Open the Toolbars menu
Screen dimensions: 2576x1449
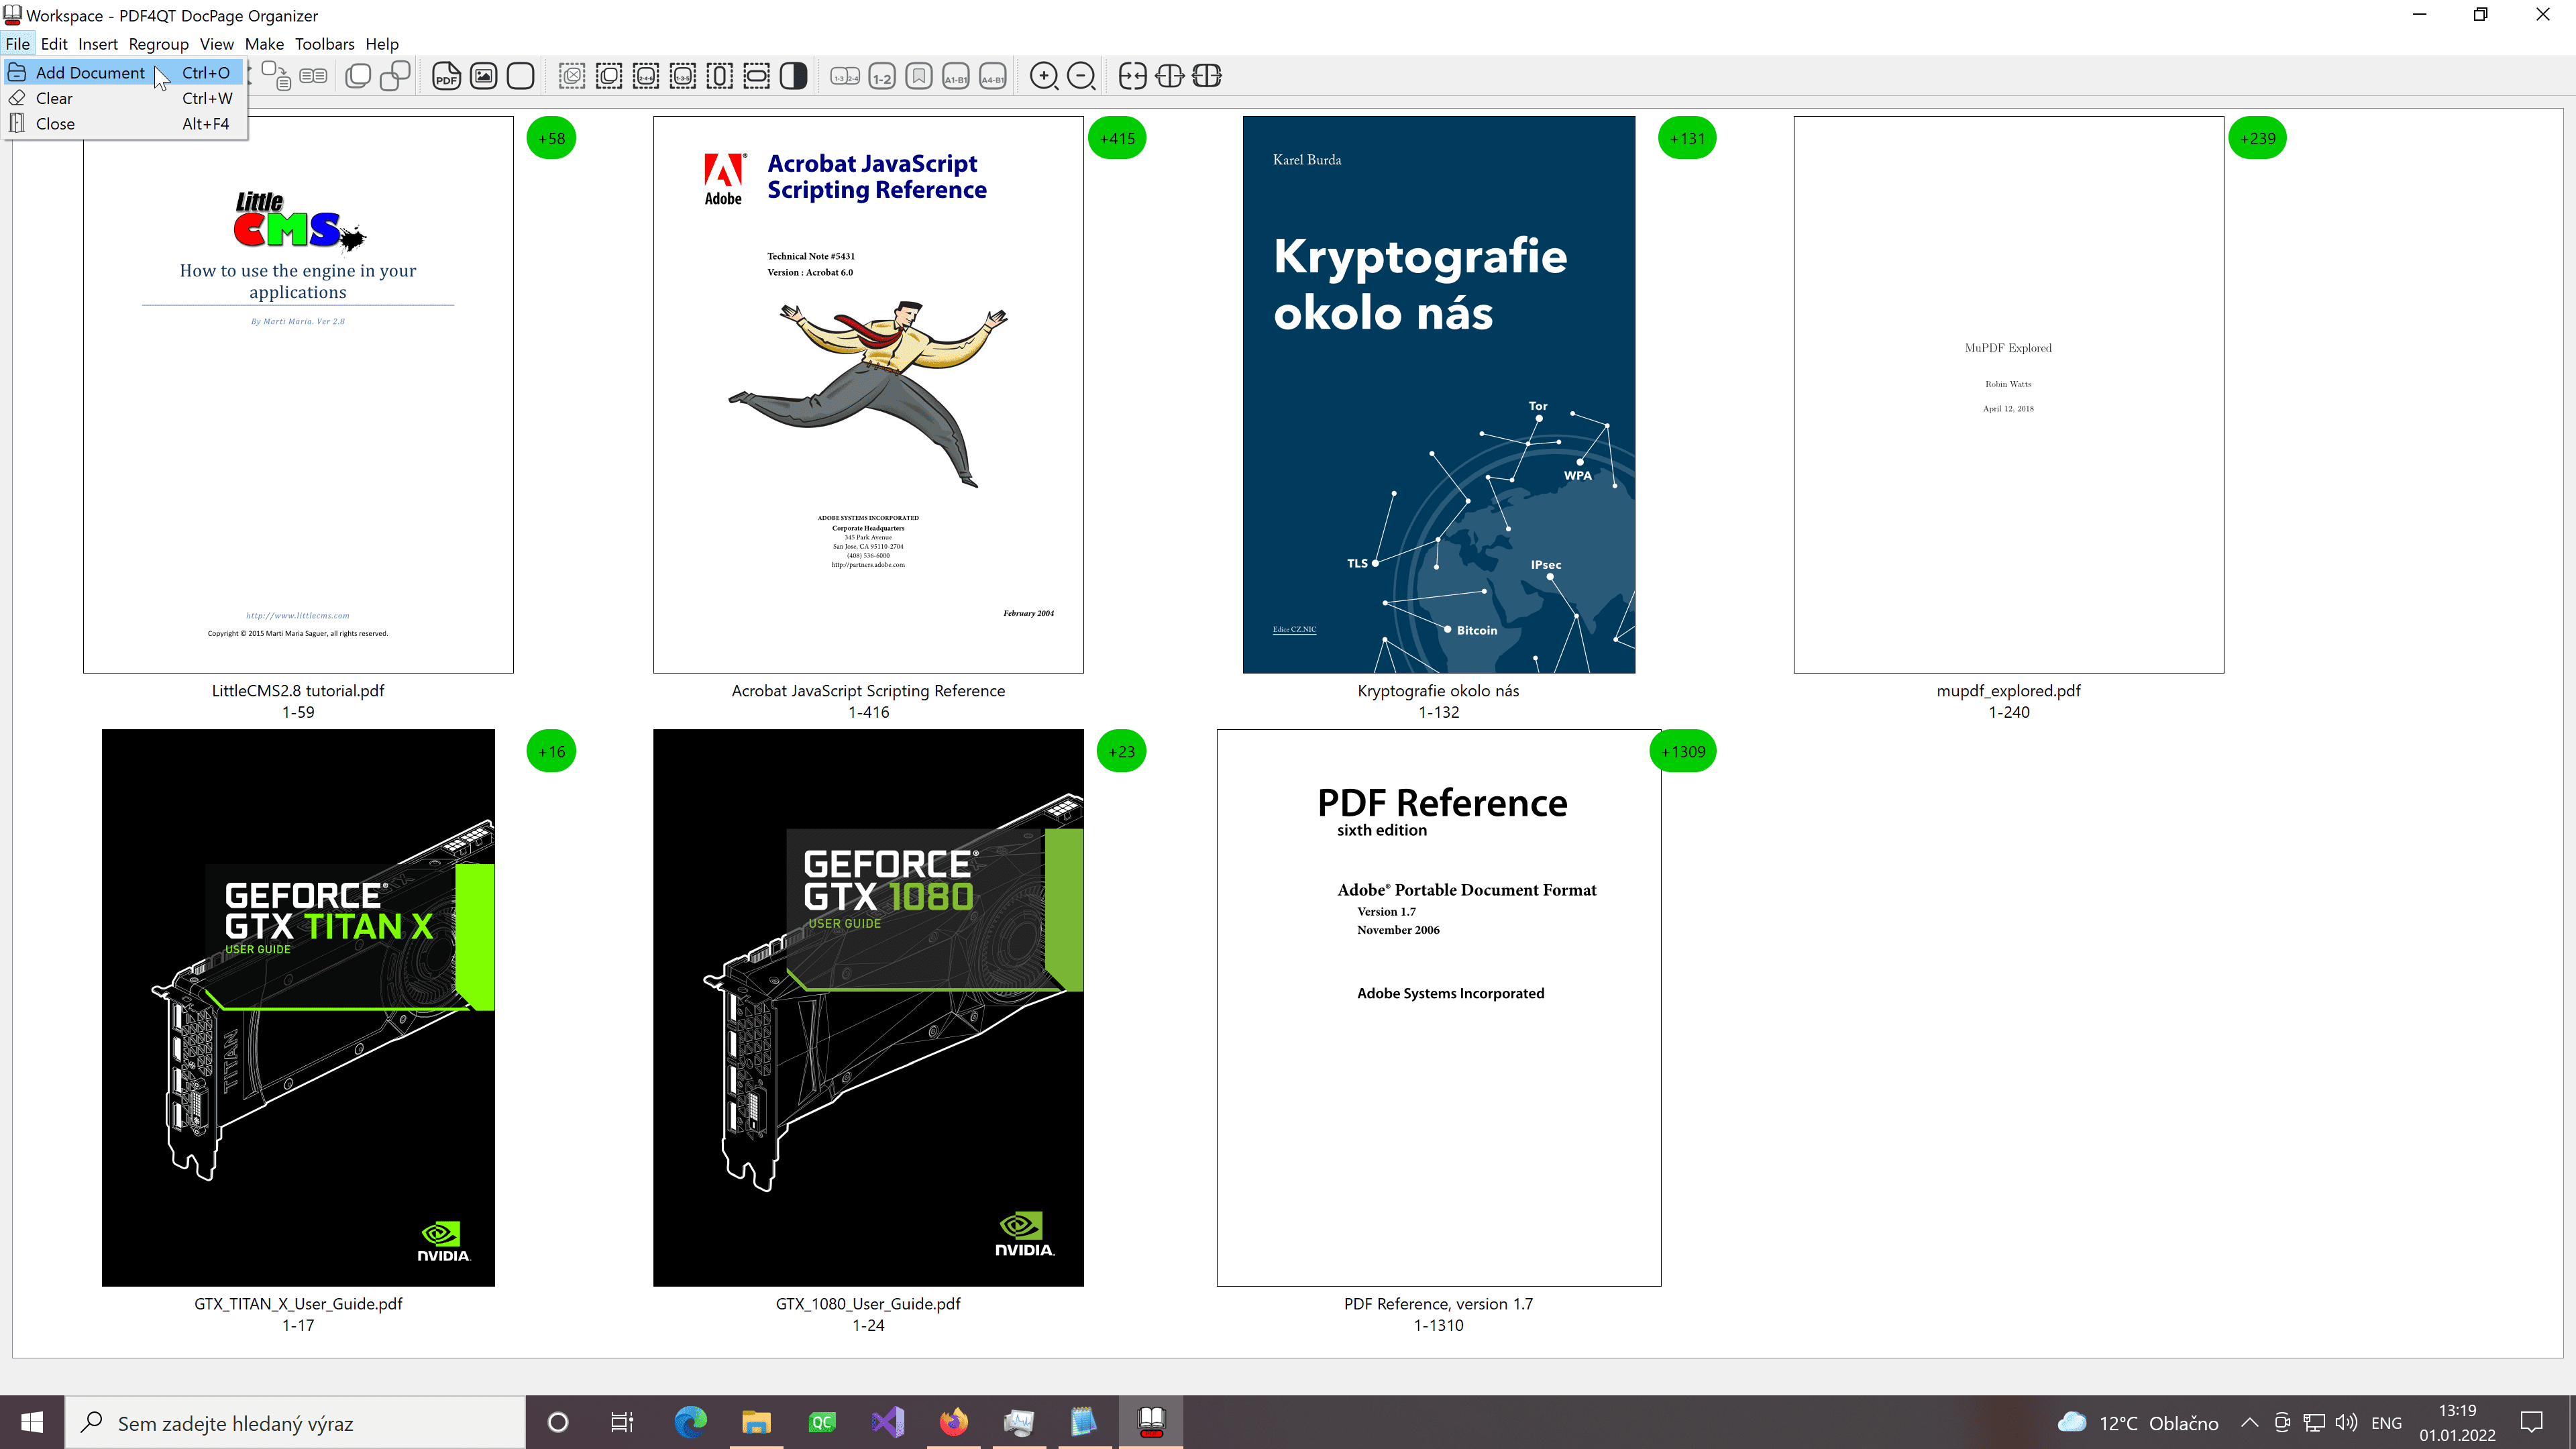point(324,44)
